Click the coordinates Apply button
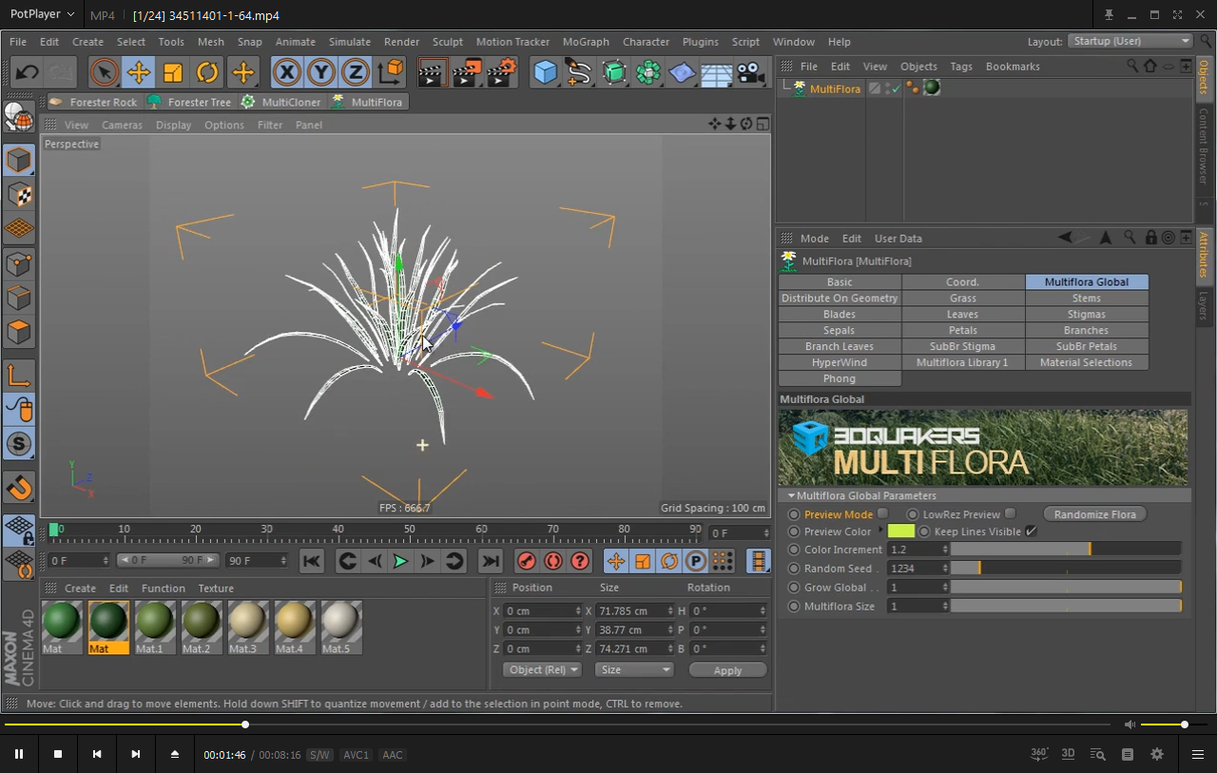The height and width of the screenshot is (773, 1217). pos(727,670)
